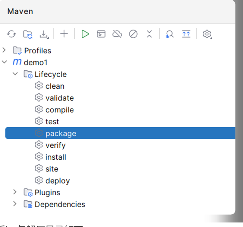Select the compile lifecycle goal
This screenshot has height=227, width=243.
[x=60, y=110]
